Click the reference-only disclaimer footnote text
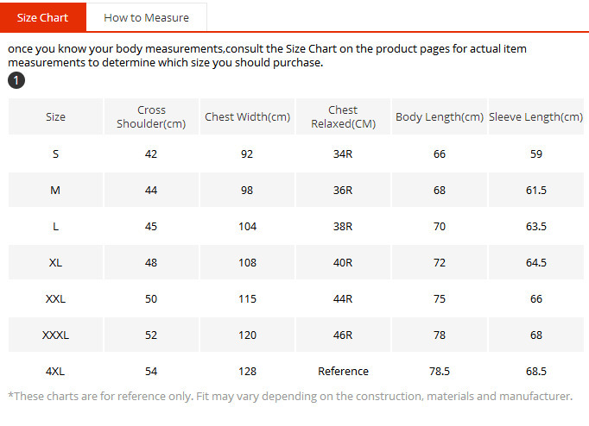The height and width of the screenshot is (426, 589). [289, 397]
